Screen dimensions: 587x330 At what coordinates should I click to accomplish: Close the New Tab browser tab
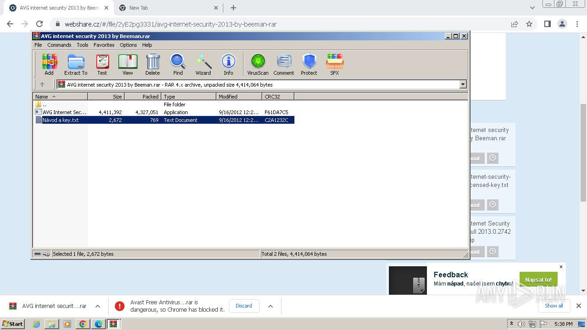216,8
